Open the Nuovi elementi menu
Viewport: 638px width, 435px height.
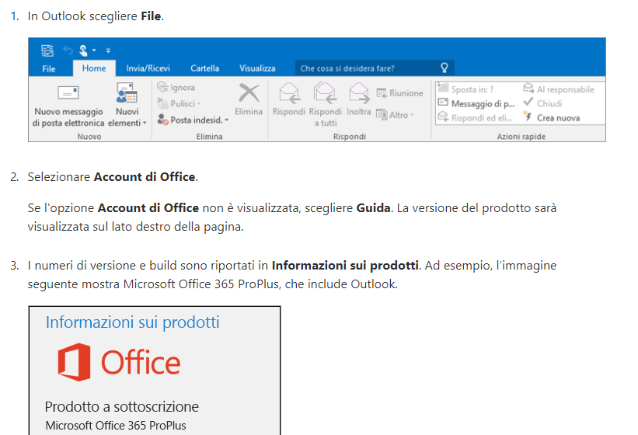click(127, 106)
